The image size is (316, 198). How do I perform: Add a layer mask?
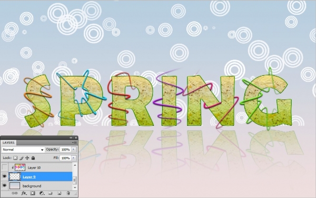(33, 193)
